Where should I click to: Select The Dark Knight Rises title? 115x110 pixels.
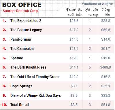28,67
